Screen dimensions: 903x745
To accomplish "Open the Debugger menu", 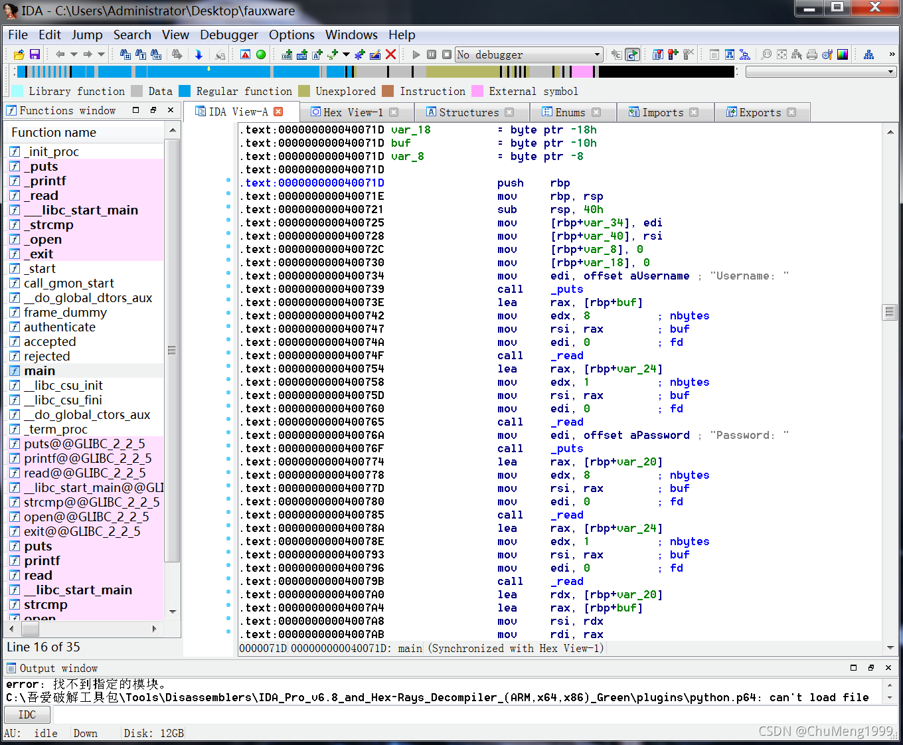I will 229,35.
